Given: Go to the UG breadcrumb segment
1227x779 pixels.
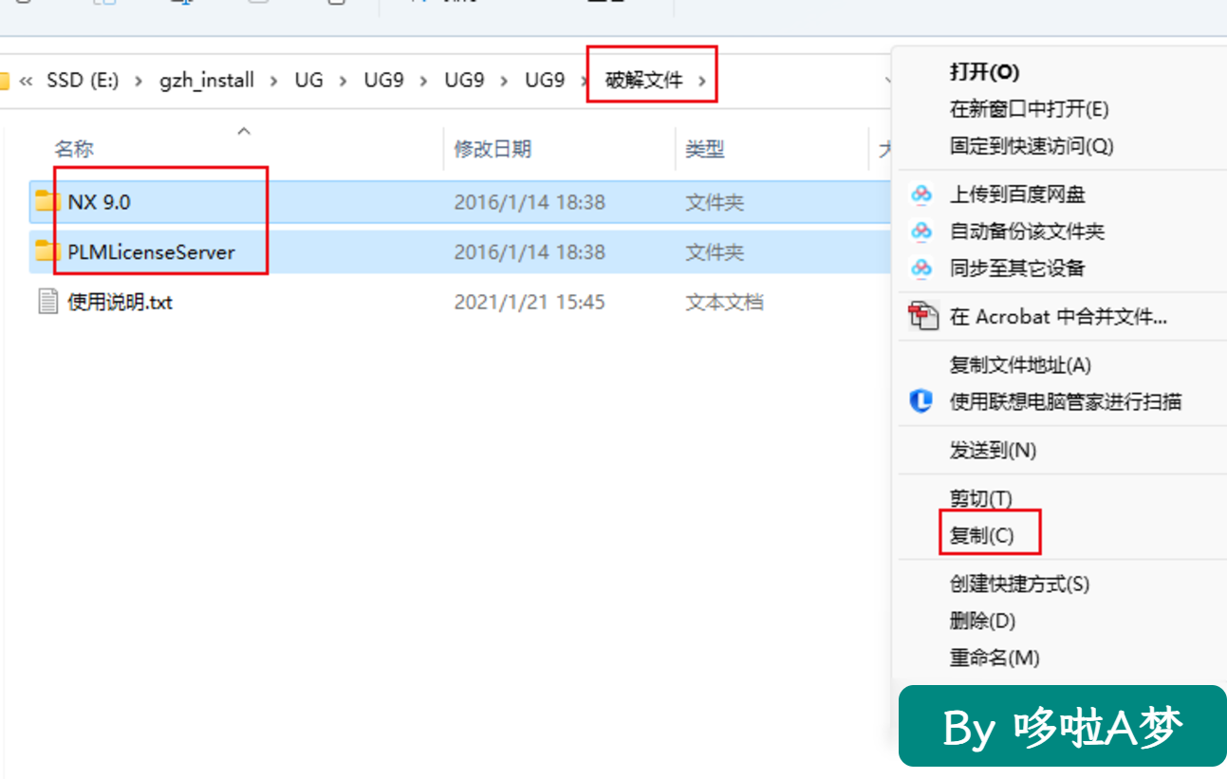Looking at the screenshot, I should [308, 81].
